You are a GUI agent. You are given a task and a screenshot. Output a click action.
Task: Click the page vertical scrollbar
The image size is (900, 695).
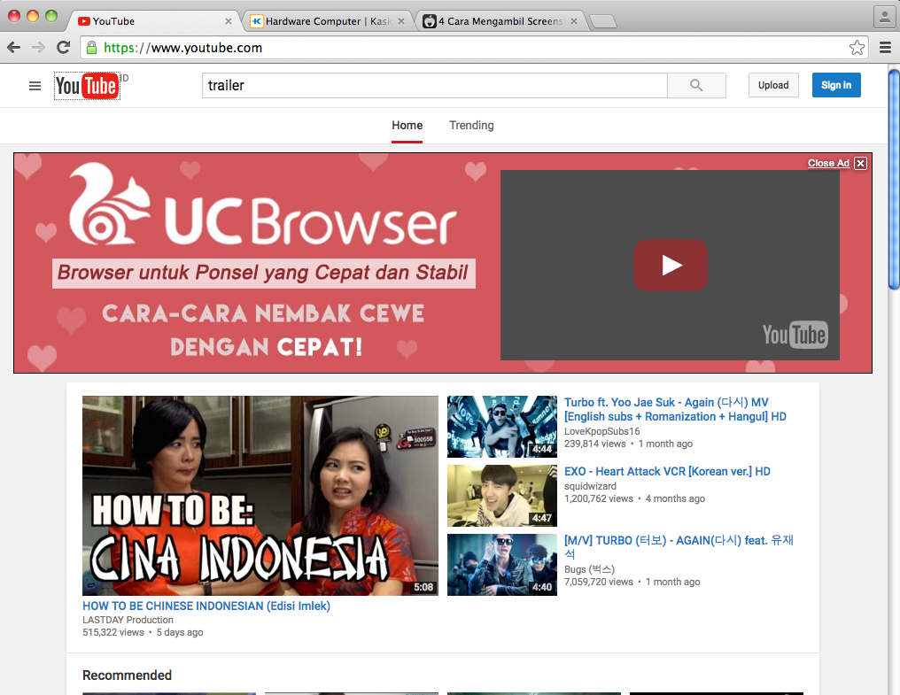tap(894, 180)
